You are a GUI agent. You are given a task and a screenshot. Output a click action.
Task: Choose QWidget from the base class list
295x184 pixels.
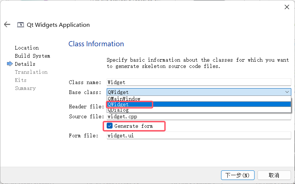pos(199,104)
